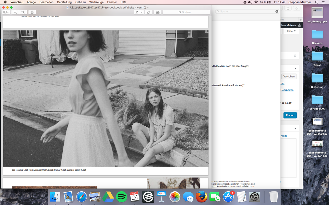Open Finder from the Dock
329x205 pixels.
pos(55,197)
